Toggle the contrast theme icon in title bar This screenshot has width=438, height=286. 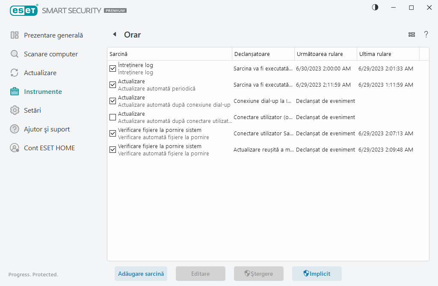[x=375, y=8]
